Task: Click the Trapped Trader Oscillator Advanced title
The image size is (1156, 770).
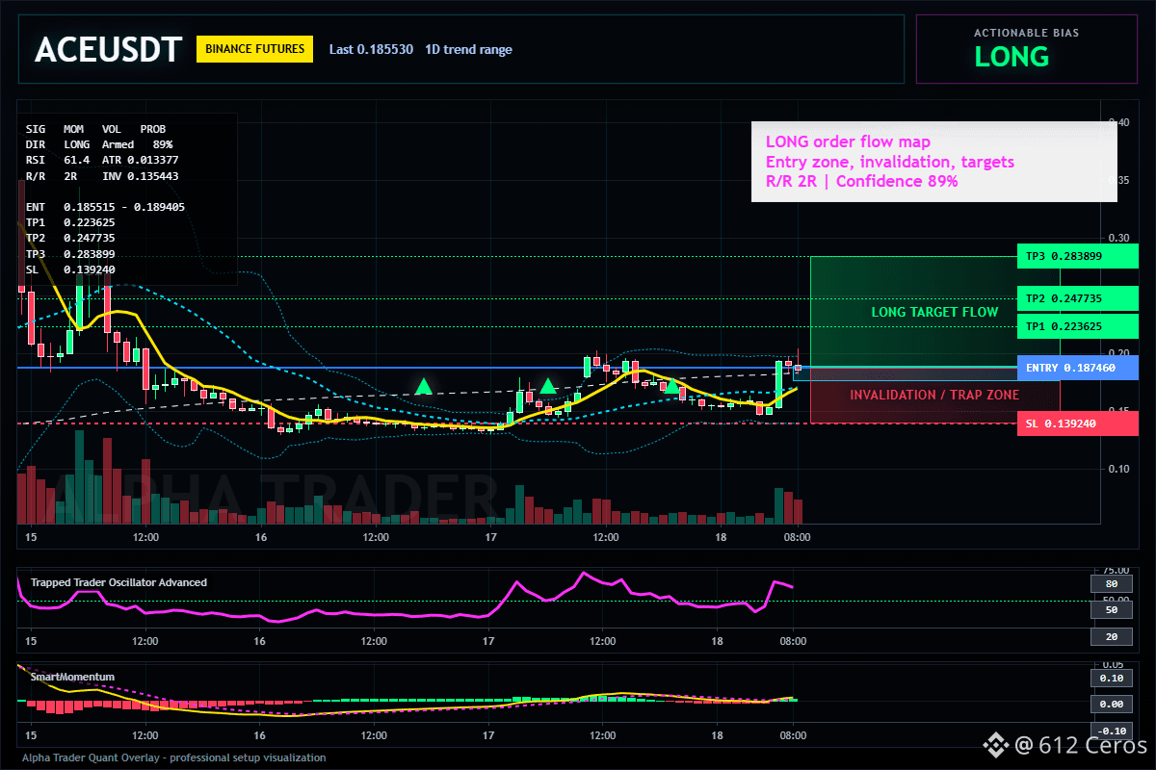Action: tap(118, 582)
